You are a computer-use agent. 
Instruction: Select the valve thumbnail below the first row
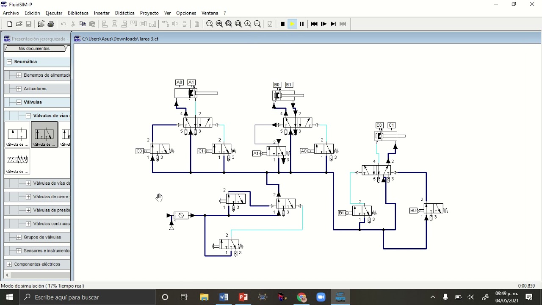click(x=17, y=161)
